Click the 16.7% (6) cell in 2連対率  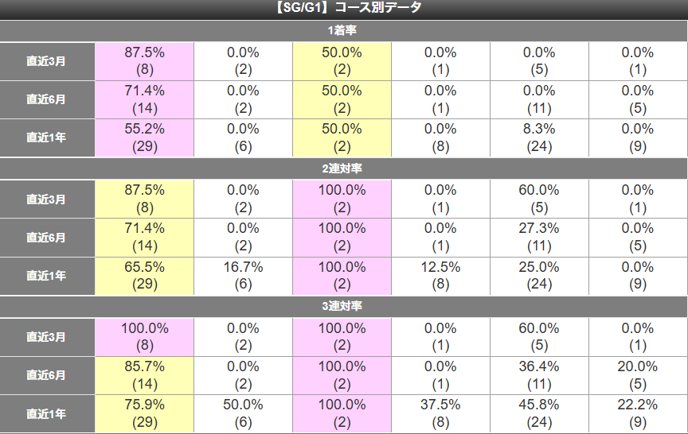pos(243,276)
